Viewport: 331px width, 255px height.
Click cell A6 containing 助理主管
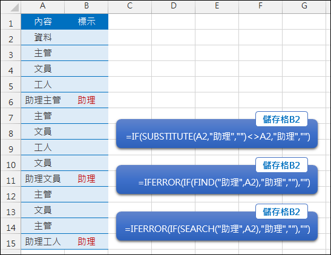click(42, 100)
